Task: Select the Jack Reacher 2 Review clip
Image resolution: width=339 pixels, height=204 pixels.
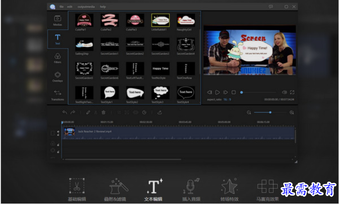Action: pos(178,133)
